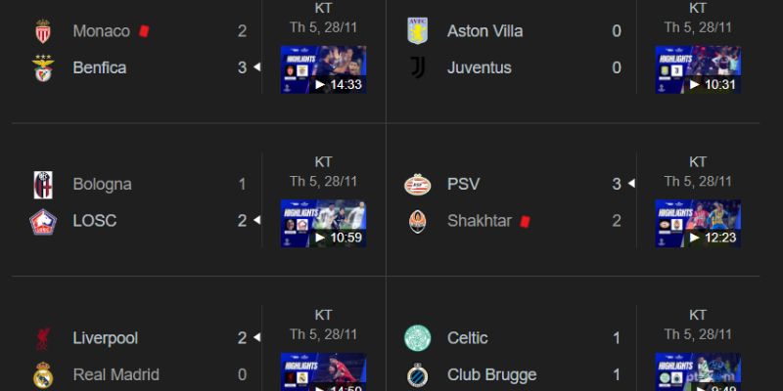Play PSV vs Shakhtar highlights video
The height and width of the screenshot is (391, 783).
tap(698, 224)
